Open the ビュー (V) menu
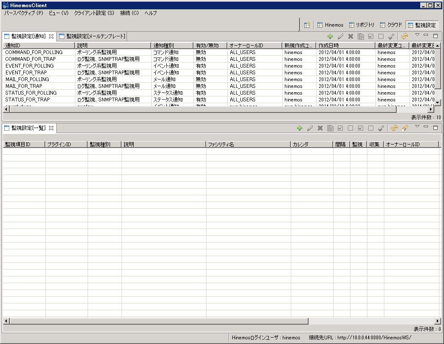The width and height of the screenshot is (444, 344). (x=58, y=13)
